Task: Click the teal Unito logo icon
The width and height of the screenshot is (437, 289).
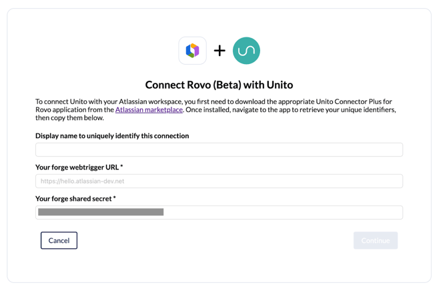Action: tap(246, 51)
